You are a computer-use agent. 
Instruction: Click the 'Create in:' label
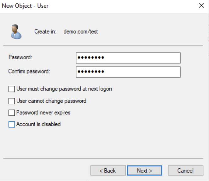45,32
